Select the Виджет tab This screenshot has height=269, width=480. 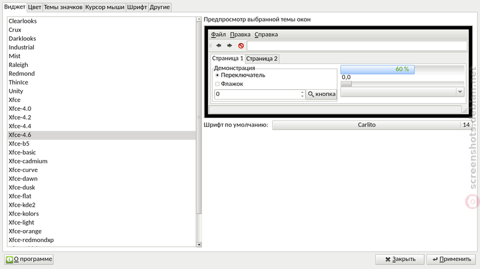click(x=14, y=7)
